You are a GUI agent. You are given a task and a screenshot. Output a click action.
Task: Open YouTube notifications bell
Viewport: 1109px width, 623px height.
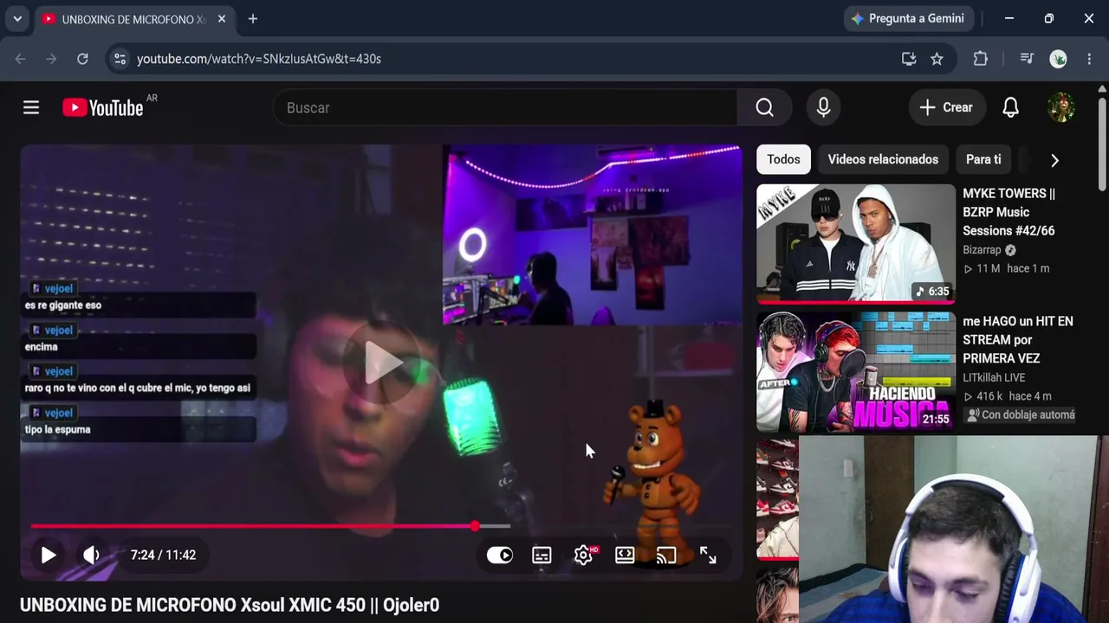[x=1010, y=107]
